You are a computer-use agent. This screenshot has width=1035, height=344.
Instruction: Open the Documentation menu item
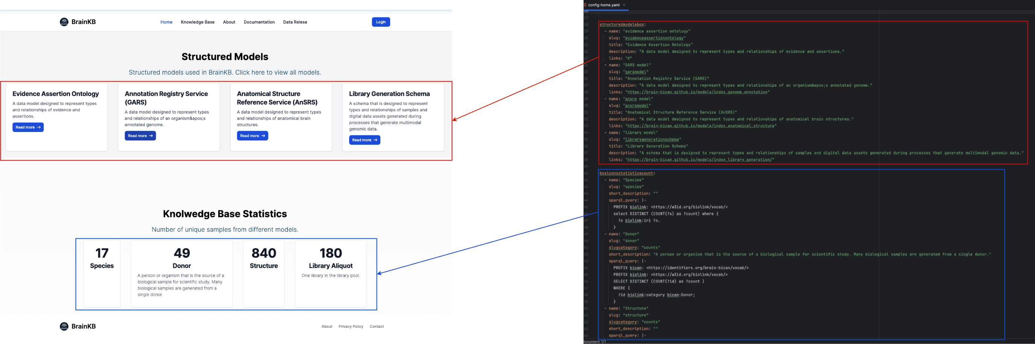(x=259, y=22)
